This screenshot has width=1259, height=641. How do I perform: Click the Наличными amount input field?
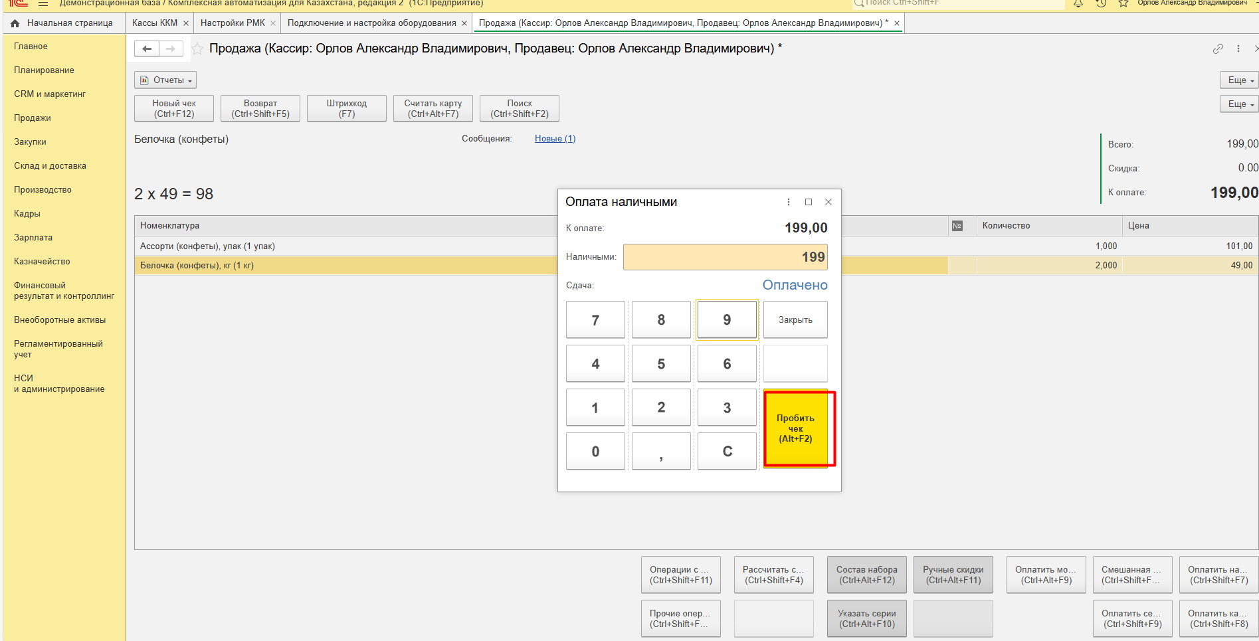click(725, 257)
